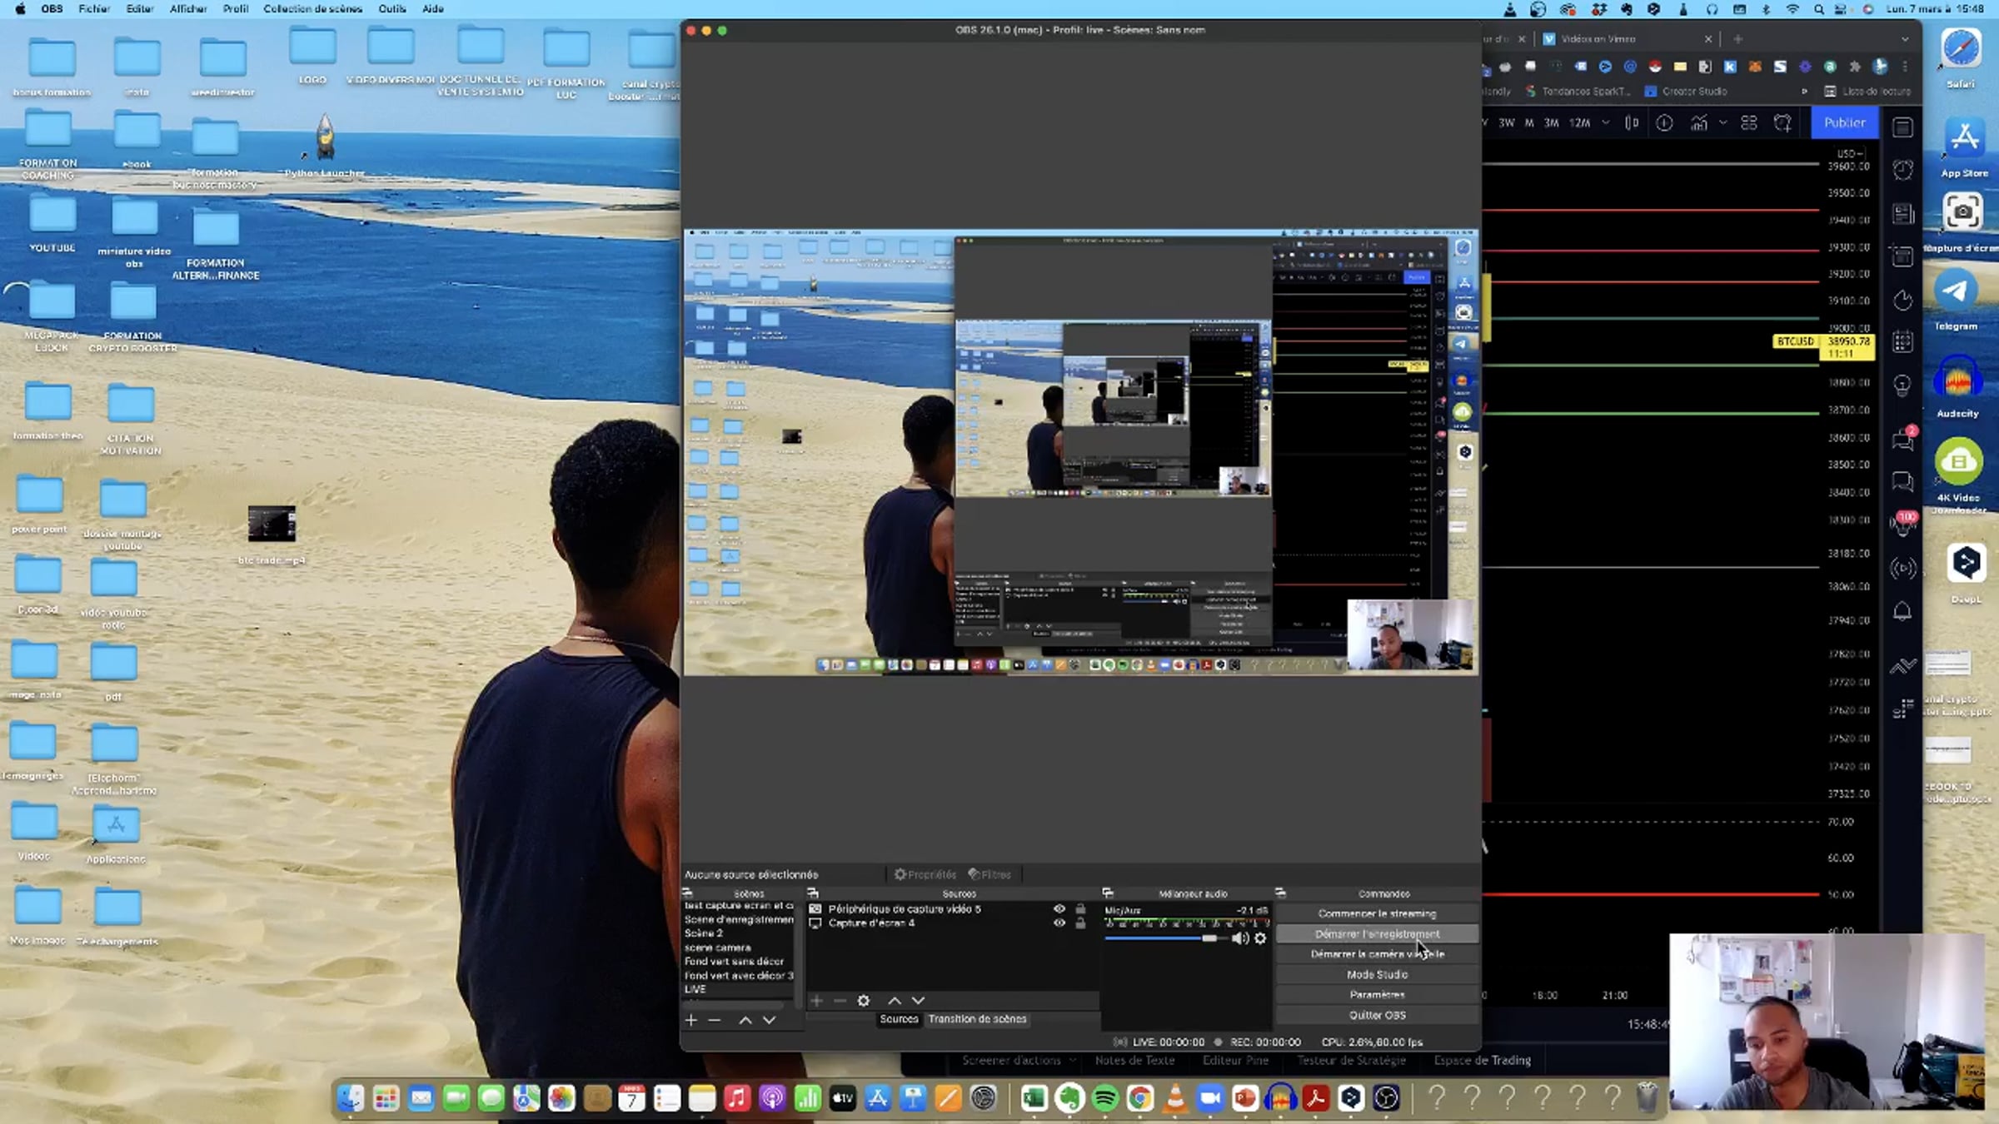Open source properties gear in Sources toolbar

click(864, 1001)
